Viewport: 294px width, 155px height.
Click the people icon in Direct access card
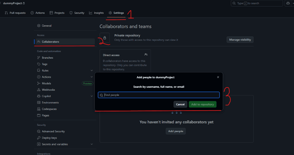pyautogui.click(x=146, y=54)
